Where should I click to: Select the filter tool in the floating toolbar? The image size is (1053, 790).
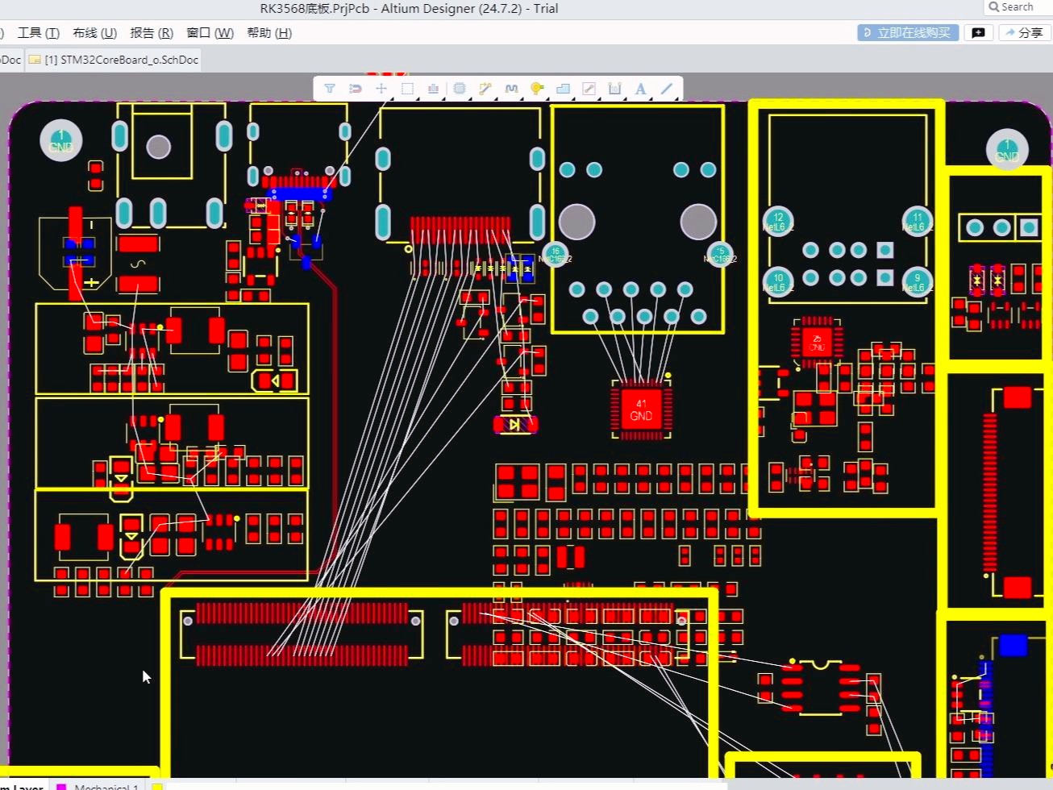pyautogui.click(x=329, y=89)
